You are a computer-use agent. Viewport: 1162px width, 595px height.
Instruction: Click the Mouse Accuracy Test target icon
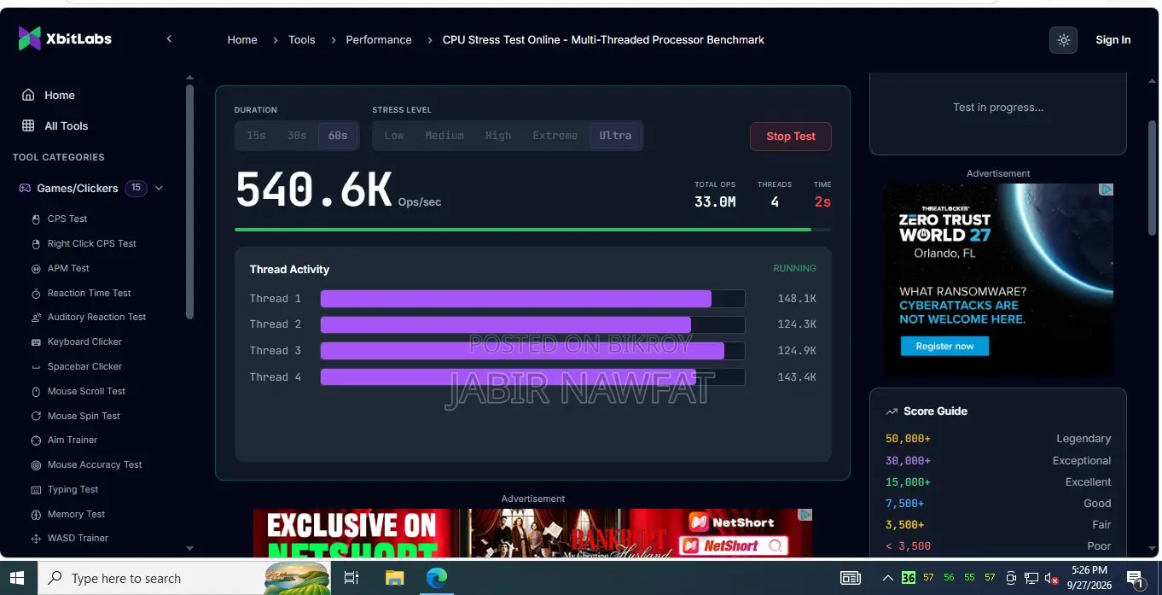(x=36, y=465)
